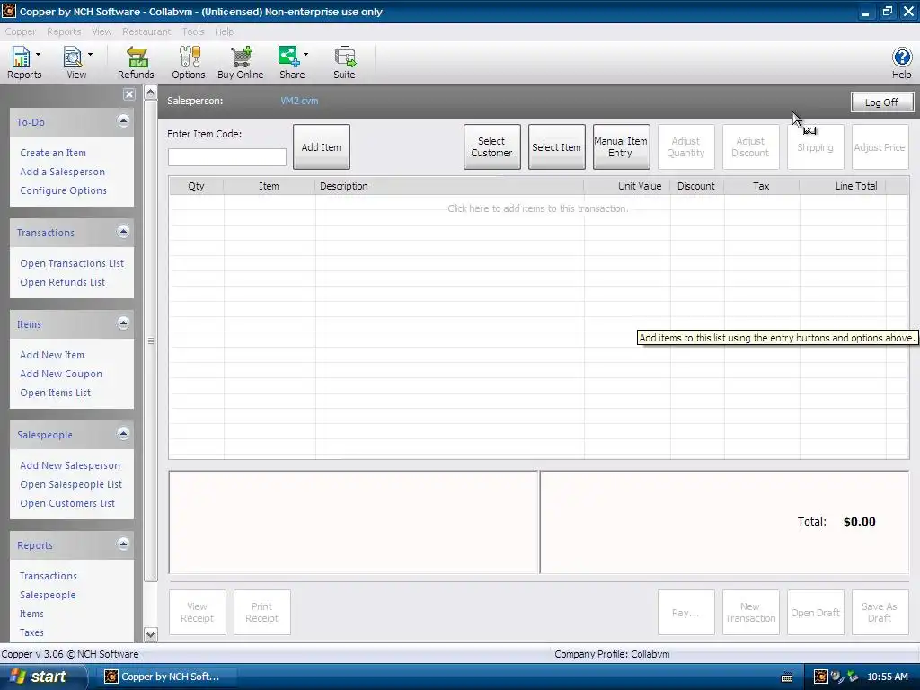Click the Log Off button
920x690 pixels.
[882, 102]
